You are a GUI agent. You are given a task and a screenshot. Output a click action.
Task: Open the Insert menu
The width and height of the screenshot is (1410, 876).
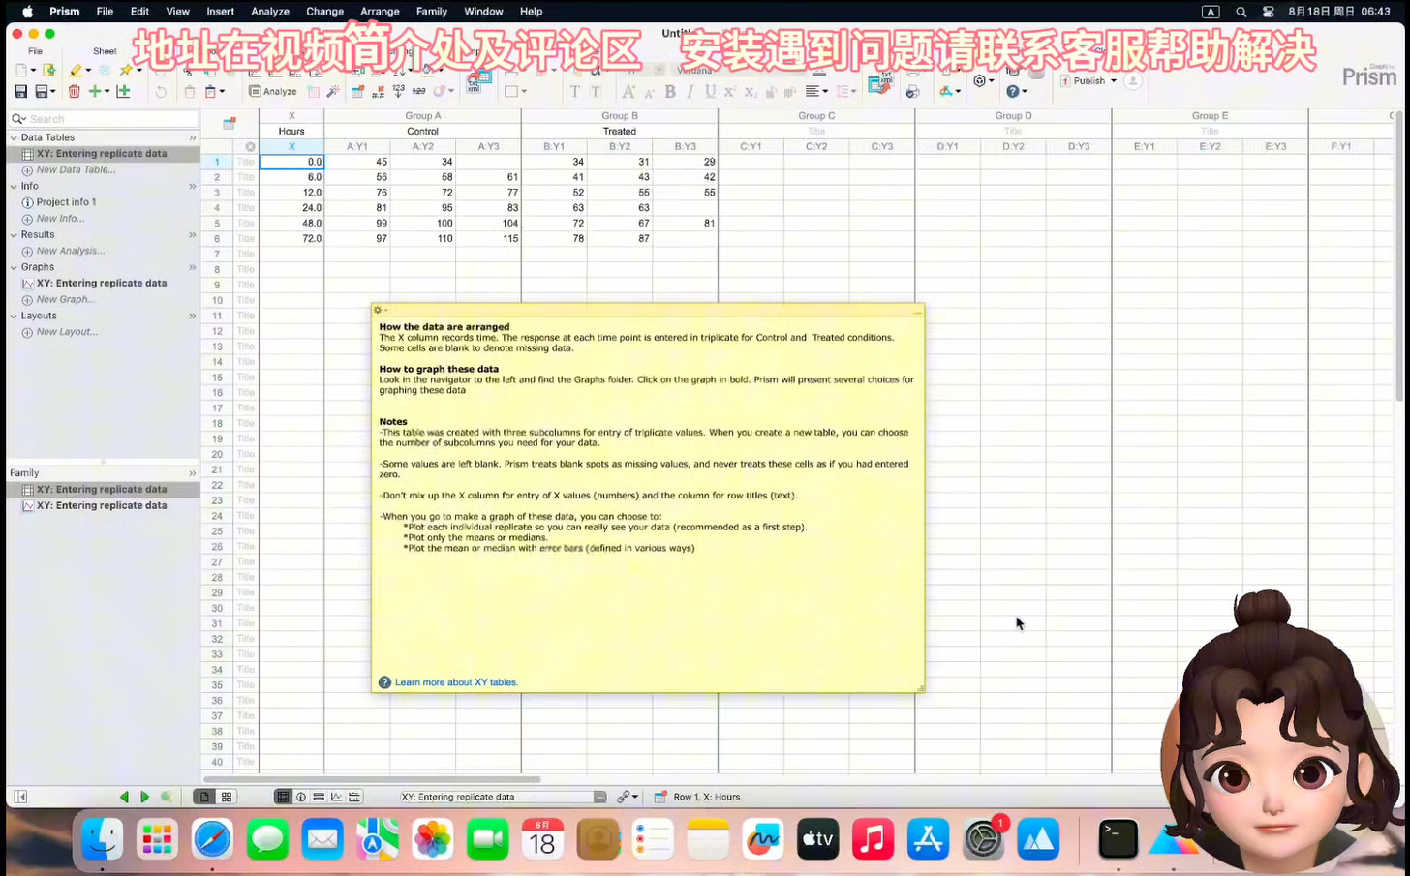(x=220, y=12)
